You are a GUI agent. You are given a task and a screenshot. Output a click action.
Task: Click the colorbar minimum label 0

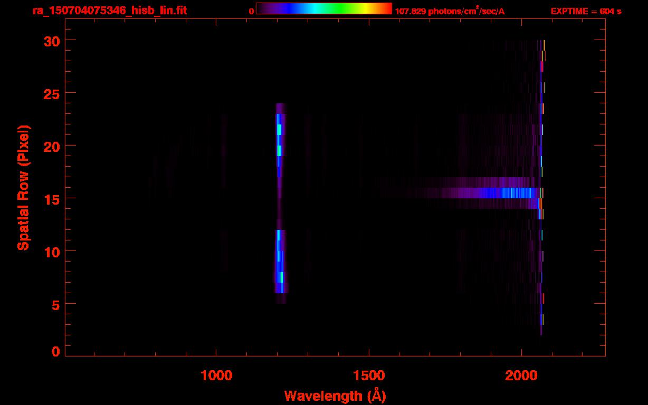tap(251, 11)
